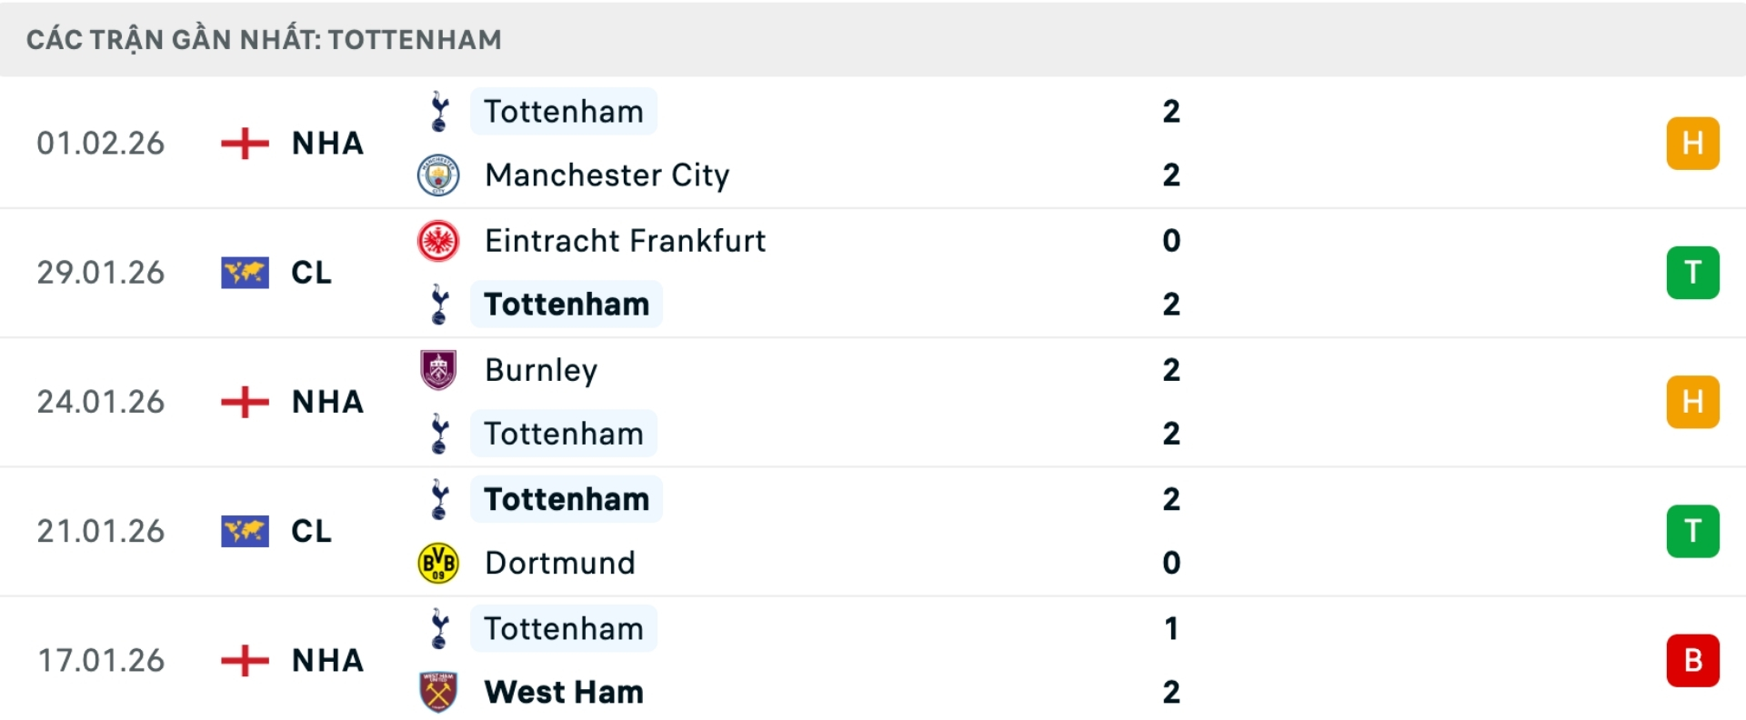Open the Eintracht Frankfurt team link
Screen dimensions: 1746x720
(x=625, y=241)
